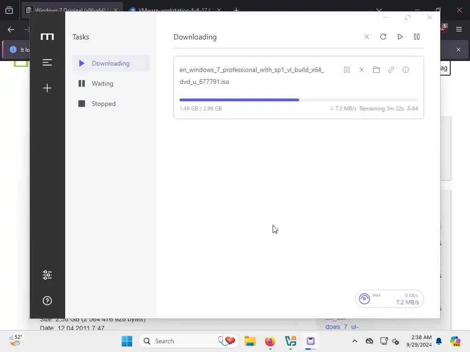470x352 pixels.
Task: Open the Windows Start menu
Action: 127,341
